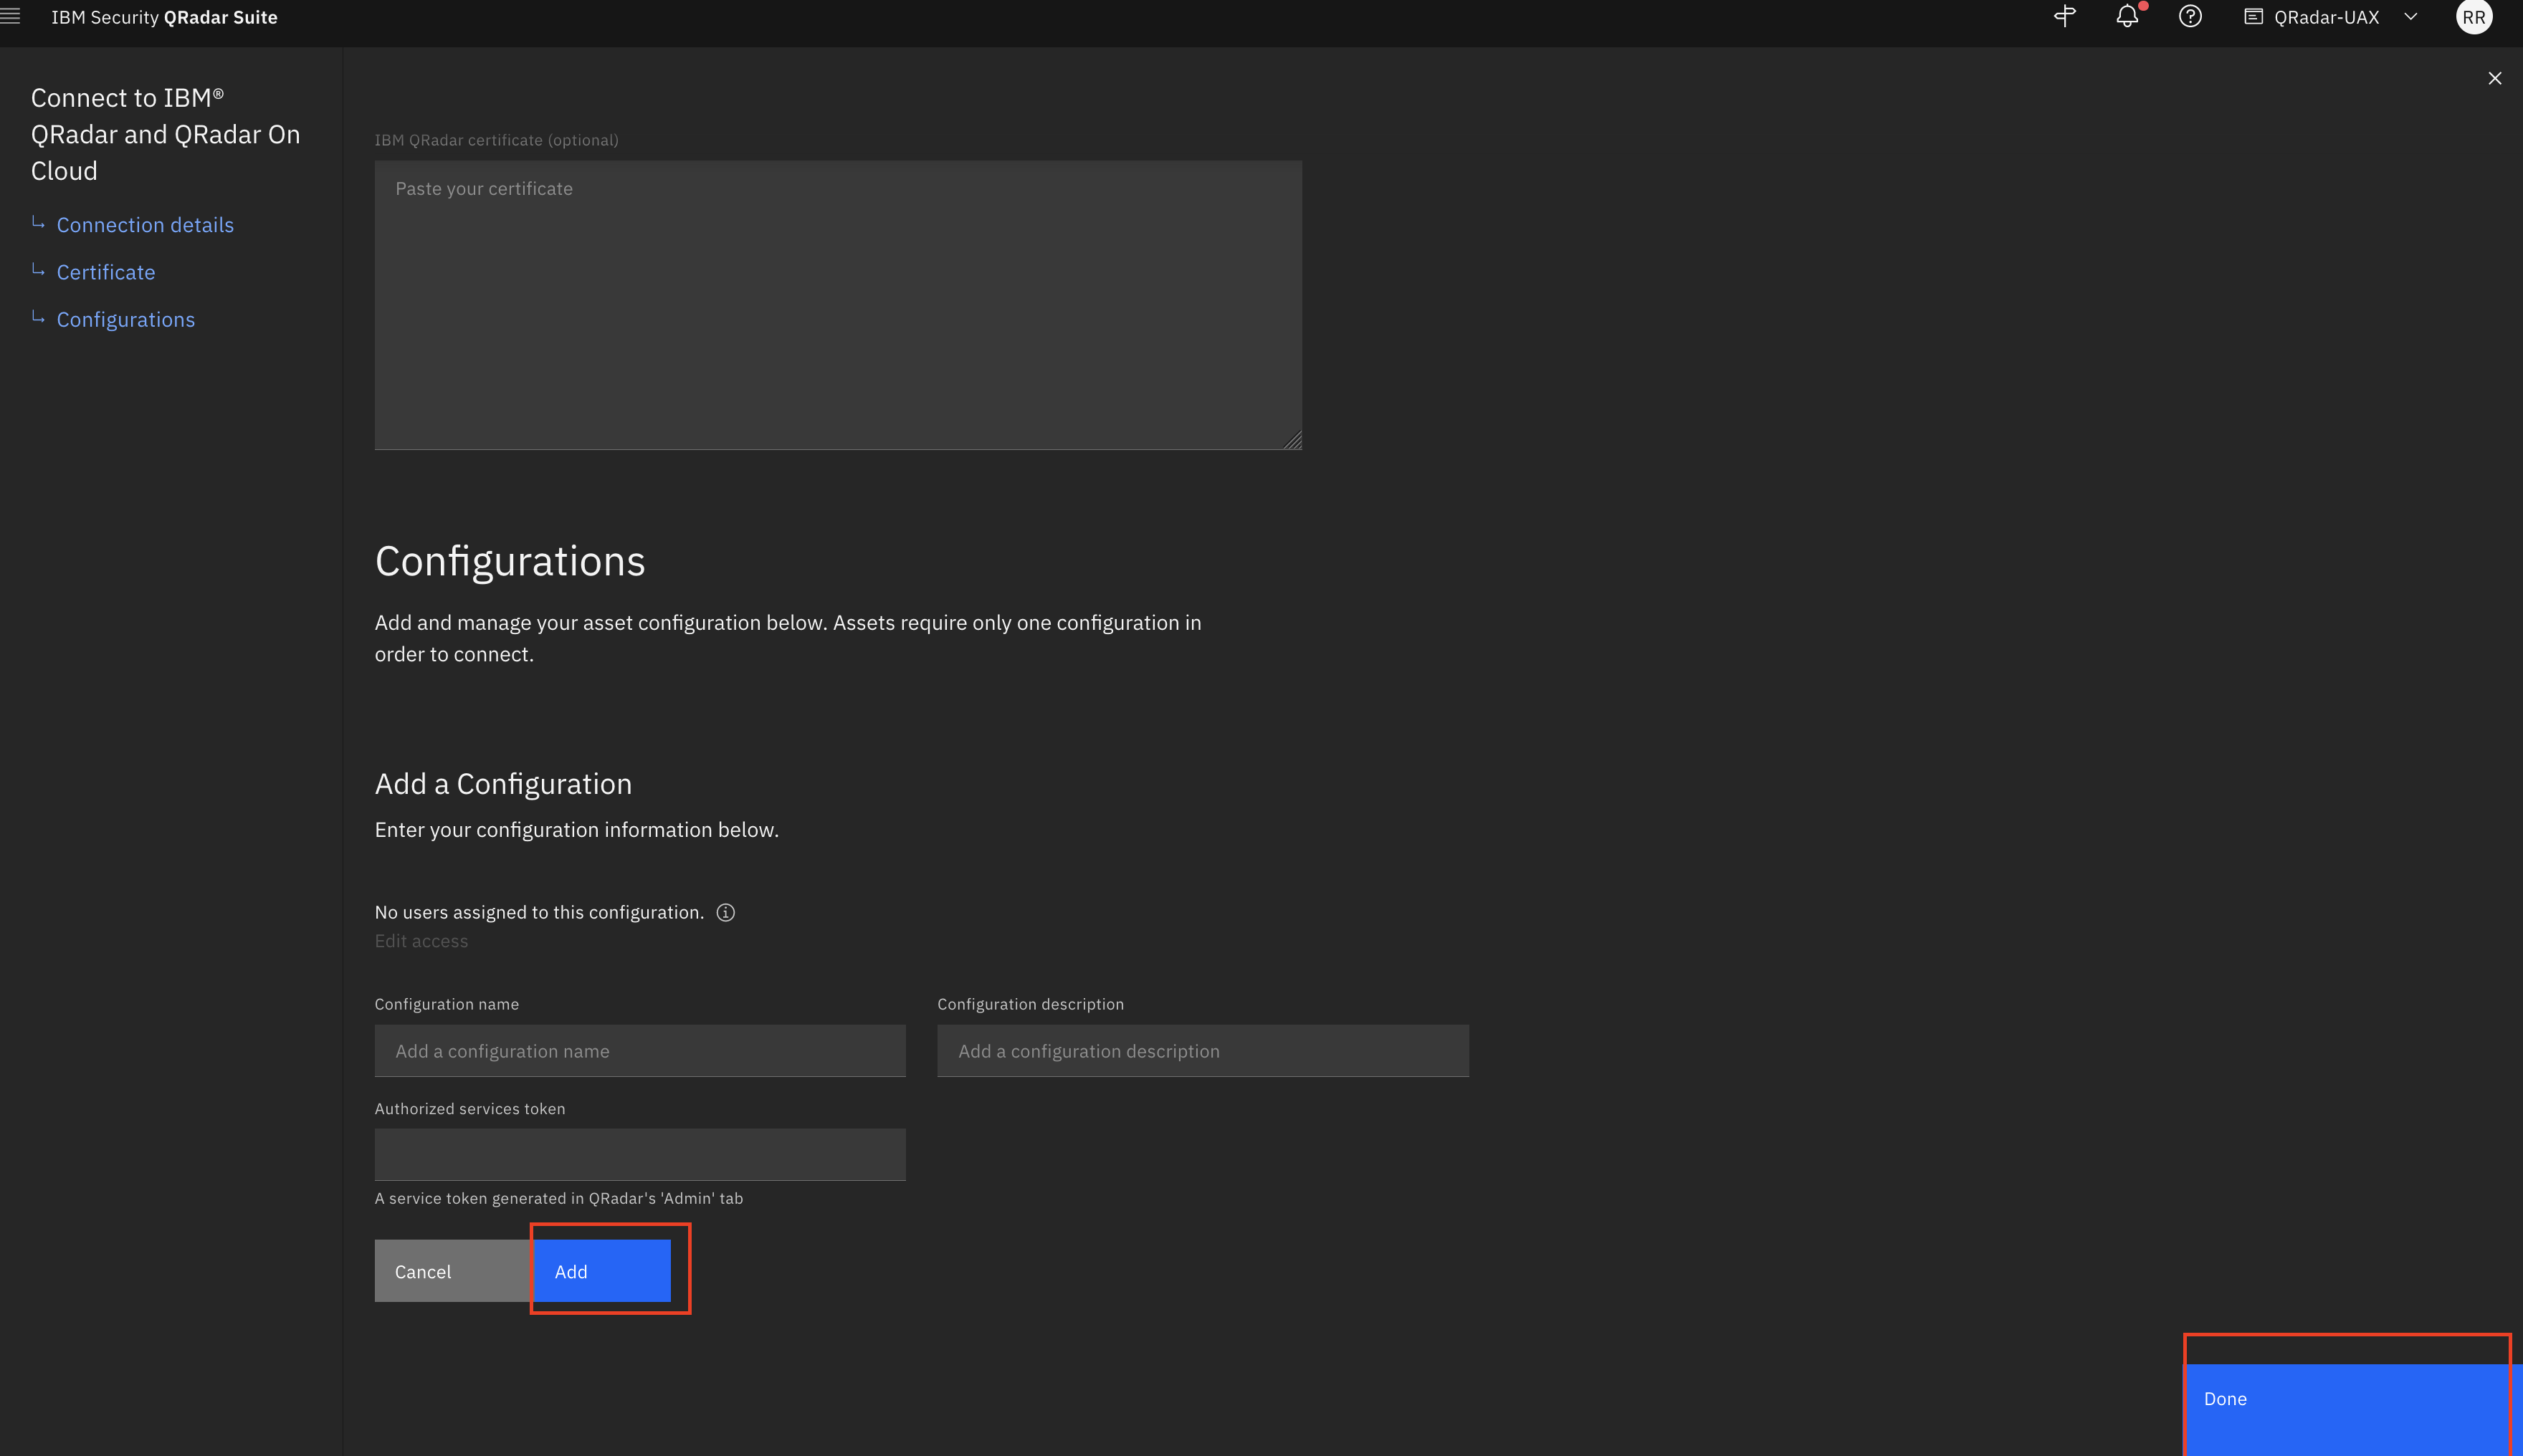Jump to Configurations section
Viewport: 2523px width, 1456px height.
coord(126,319)
